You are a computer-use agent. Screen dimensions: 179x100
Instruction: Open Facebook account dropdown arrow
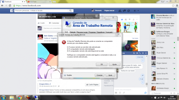(x=138, y=11)
